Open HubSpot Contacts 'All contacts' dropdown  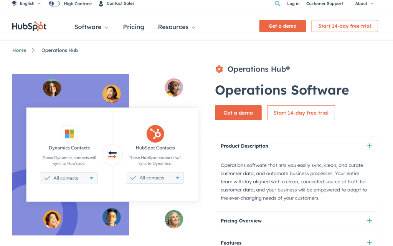click(x=155, y=178)
